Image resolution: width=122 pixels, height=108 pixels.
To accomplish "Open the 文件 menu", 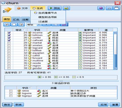I will point(23,8).
